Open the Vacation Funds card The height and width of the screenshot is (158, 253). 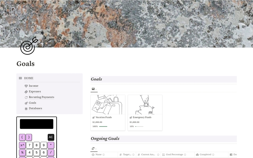[108, 113]
